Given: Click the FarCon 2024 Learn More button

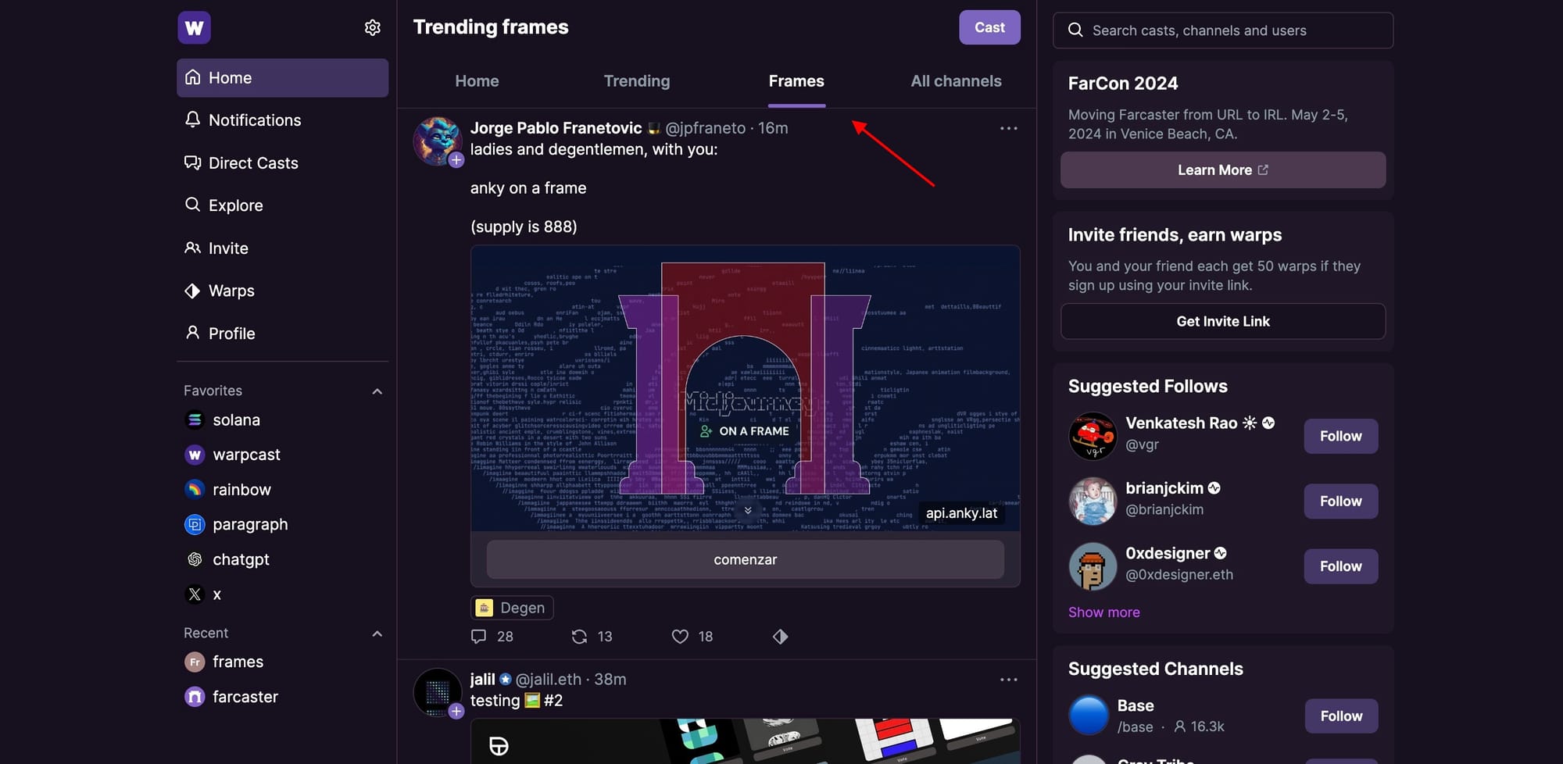Looking at the screenshot, I should pyautogui.click(x=1223, y=170).
